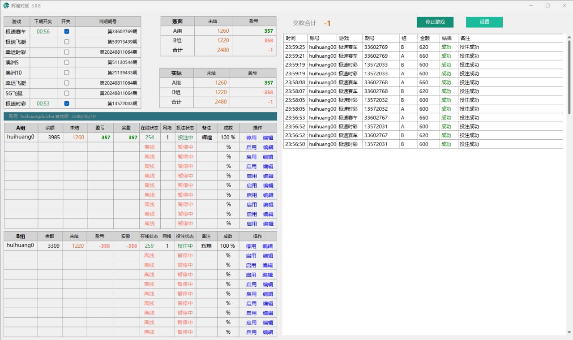Enable the 极速飞艇 game checkbox
The height and width of the screenshot is (340, 573).
[66, 42]
